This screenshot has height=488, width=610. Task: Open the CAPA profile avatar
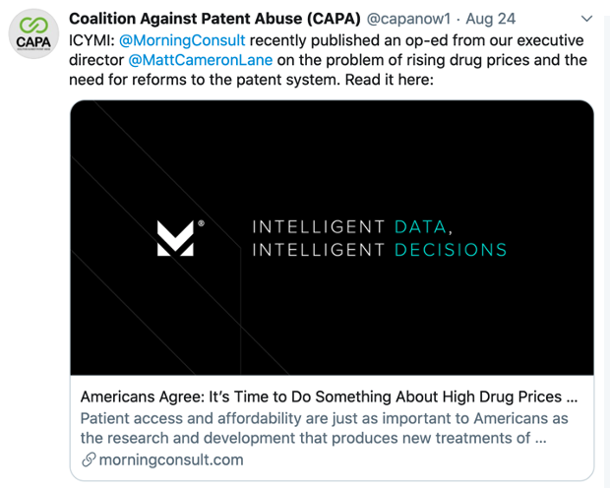(33, 33)
